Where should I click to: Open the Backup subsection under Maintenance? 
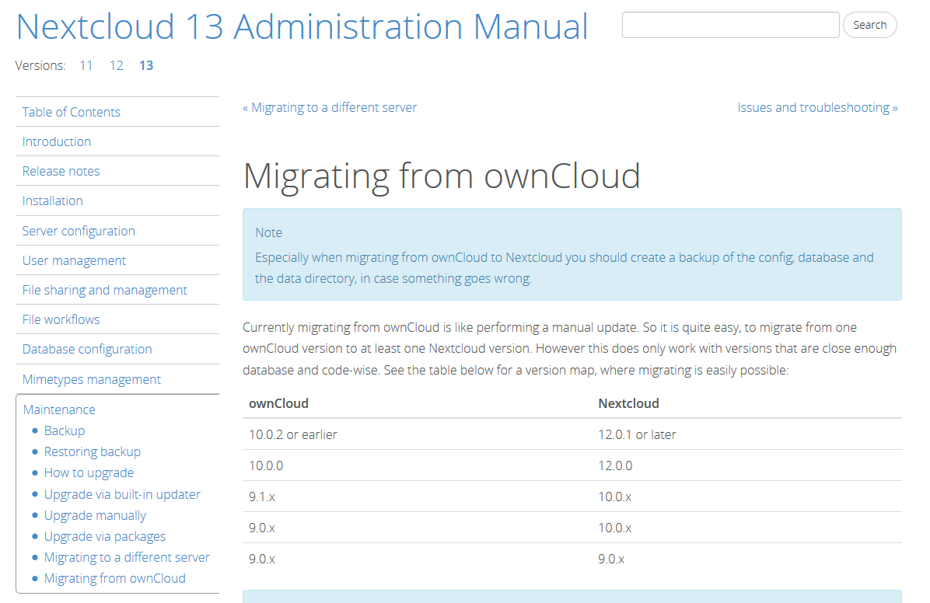[65, 430]
